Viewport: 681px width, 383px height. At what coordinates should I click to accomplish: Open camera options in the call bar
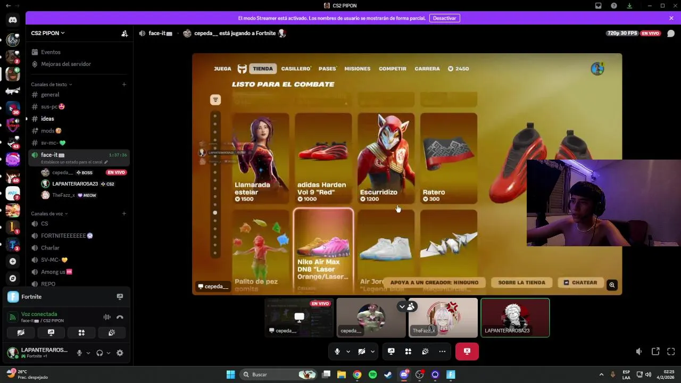[372, 351]
